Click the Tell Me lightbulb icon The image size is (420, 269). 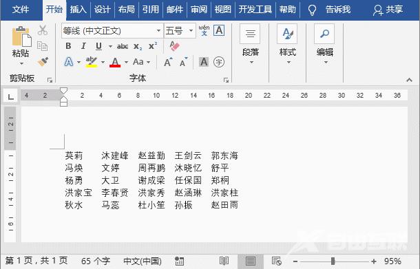[x=312, y=10]
